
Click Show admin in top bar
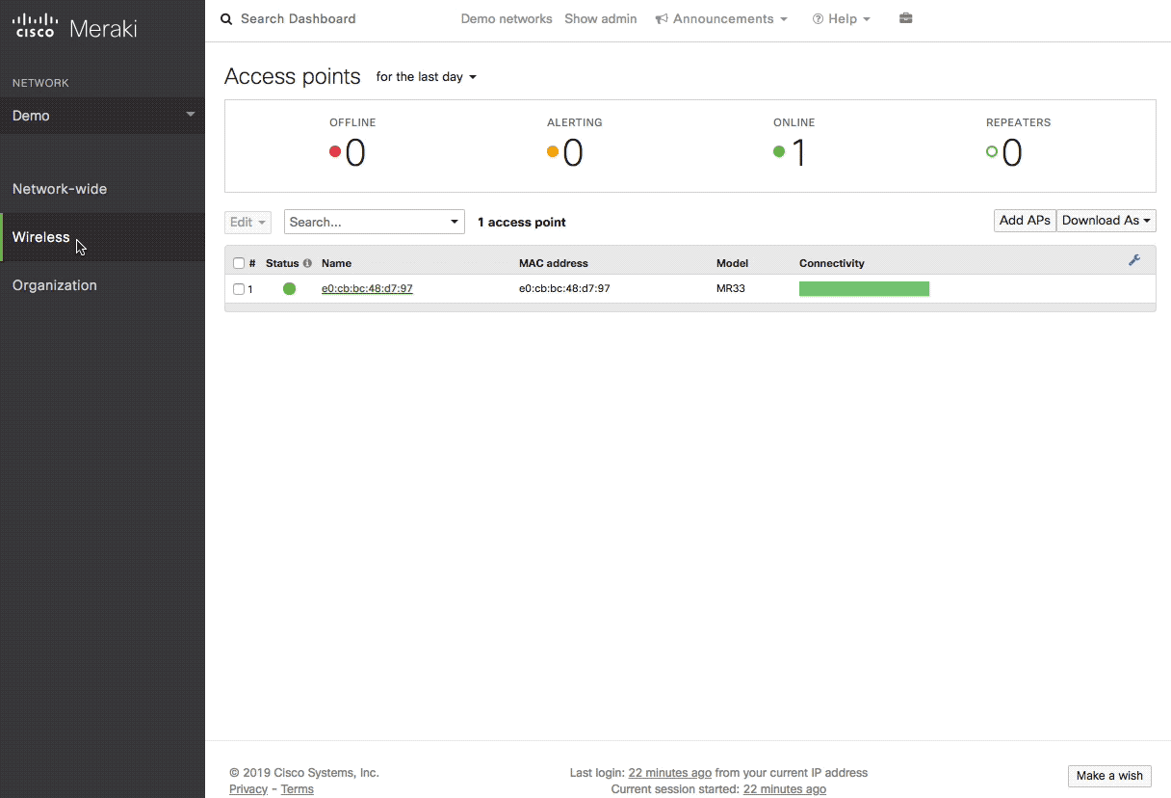(x=601, y=19)
